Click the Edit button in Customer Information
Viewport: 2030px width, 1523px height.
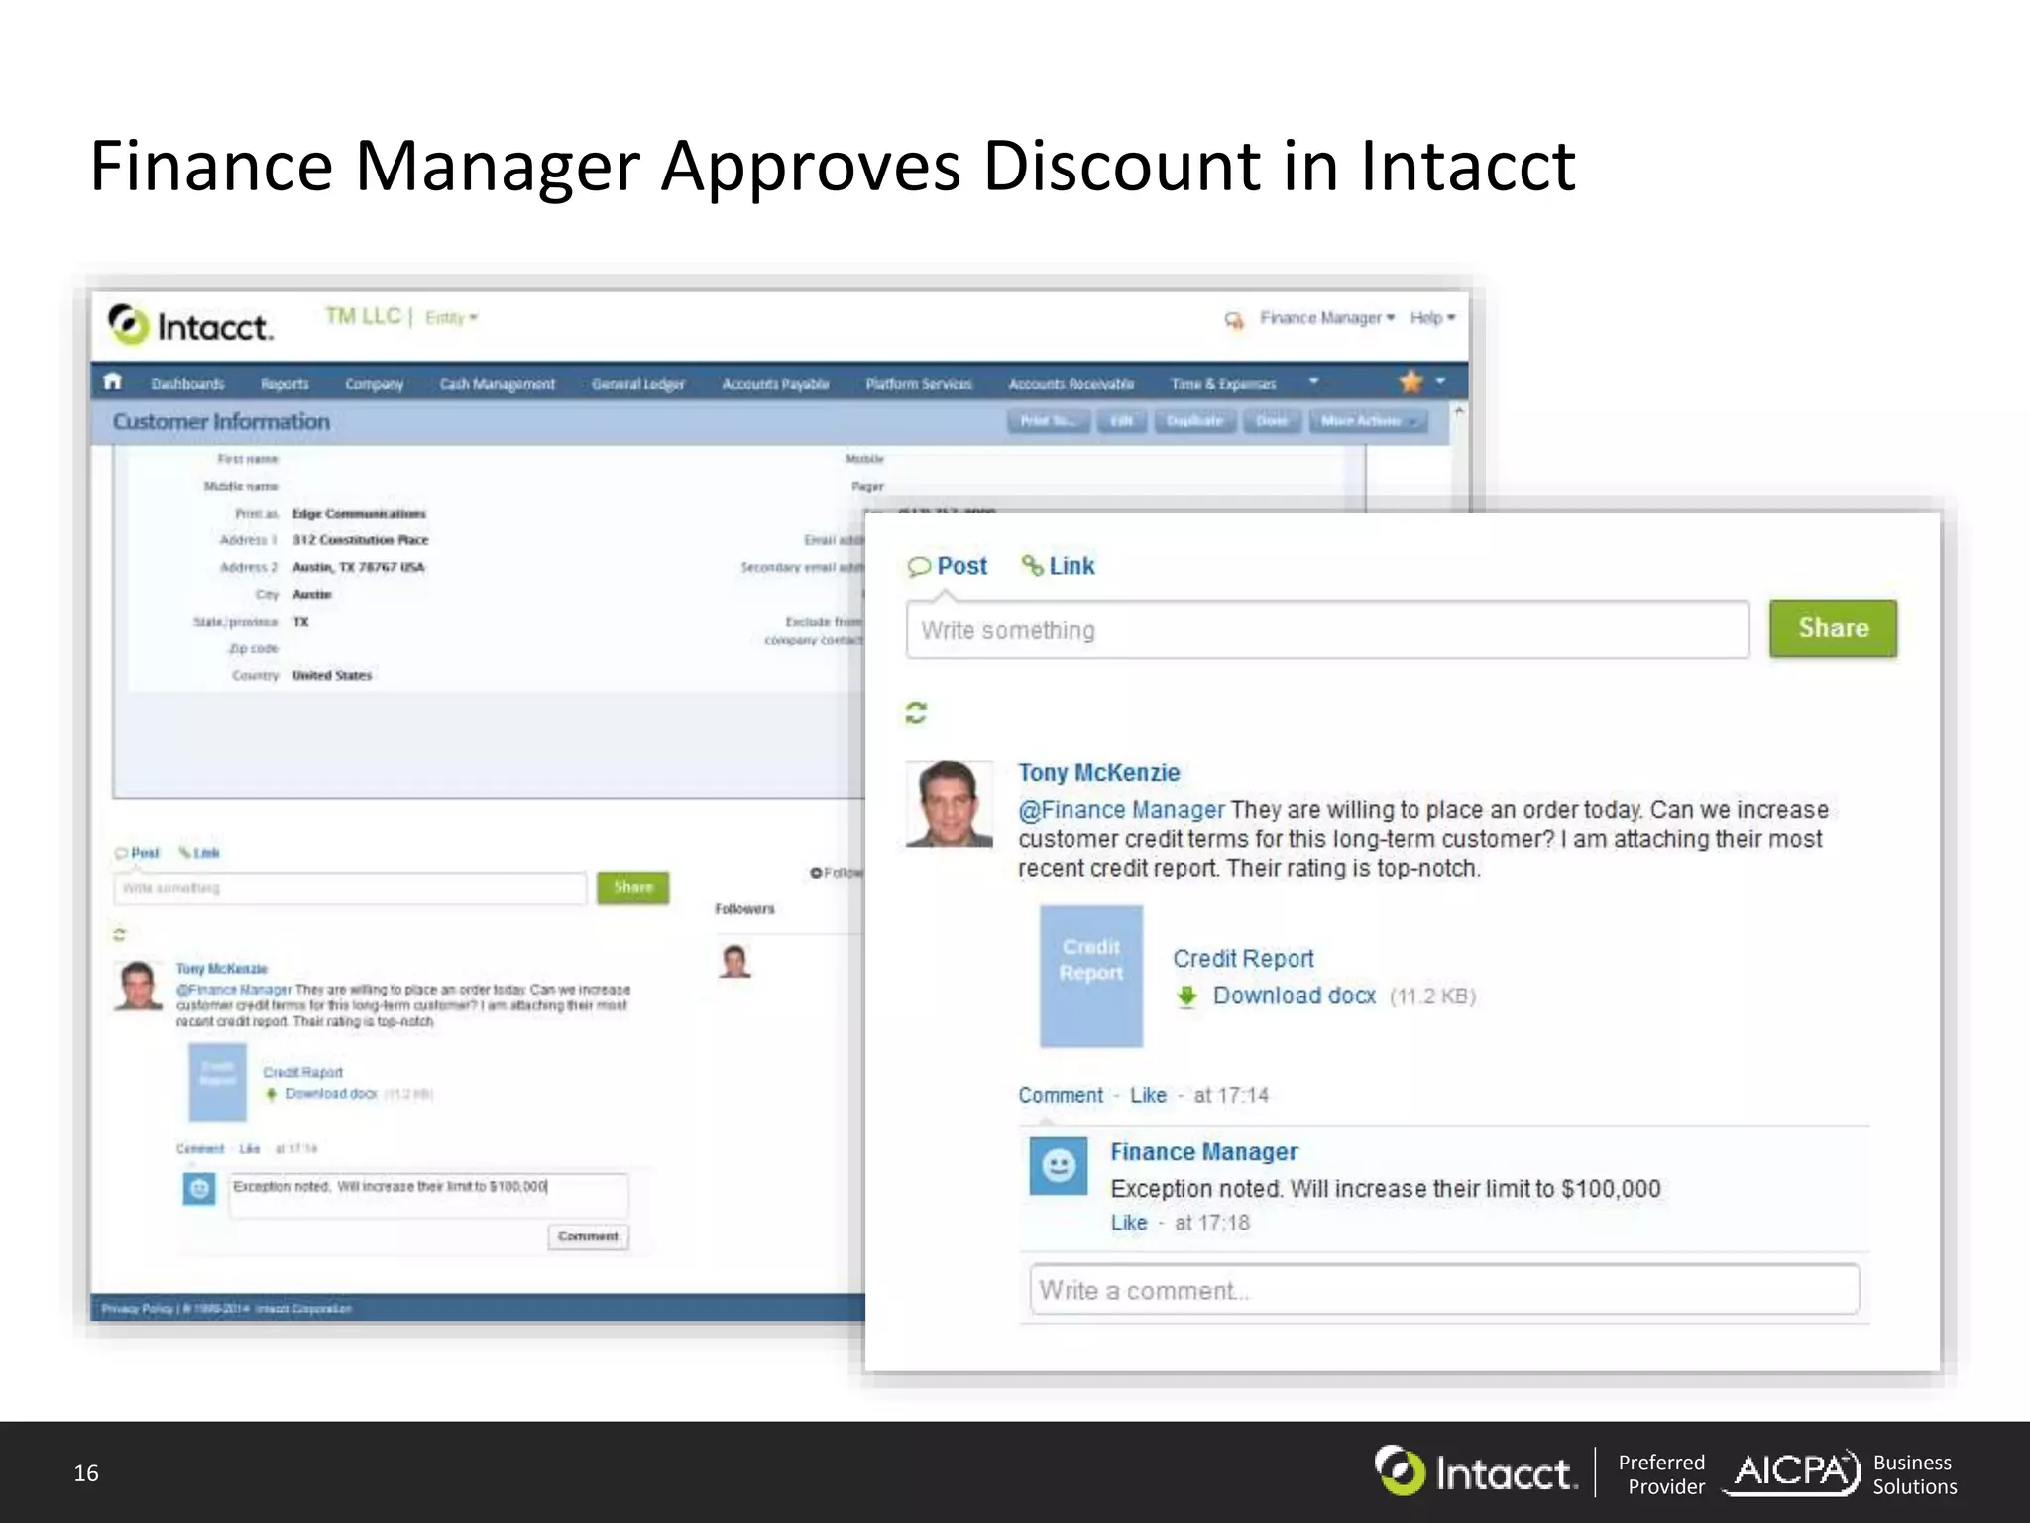click(1122, 421)
